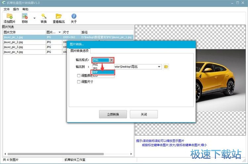
Task: Click the 转换 (convert) wand icon
Action: tap(44, 18)
